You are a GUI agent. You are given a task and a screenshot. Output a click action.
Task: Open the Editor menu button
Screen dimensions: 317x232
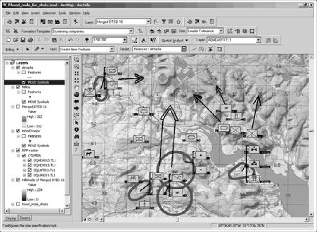[x=12, y=49]
